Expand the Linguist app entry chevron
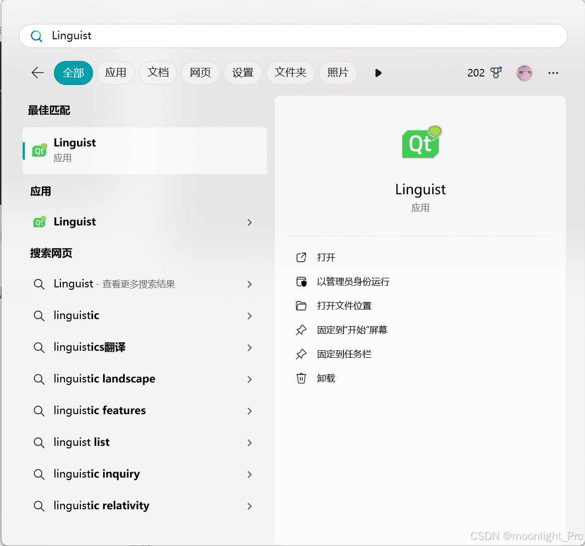Screen dimensions: 585x546 pyautogui.click(x=249, y=222)
